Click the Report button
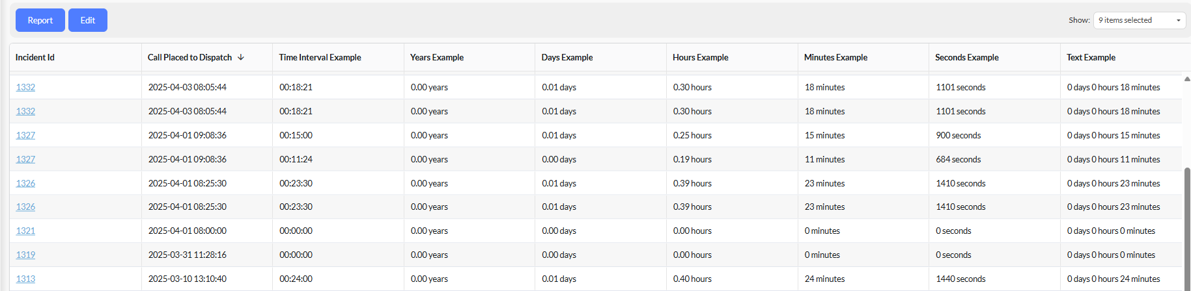 click(x=40, y=20)
